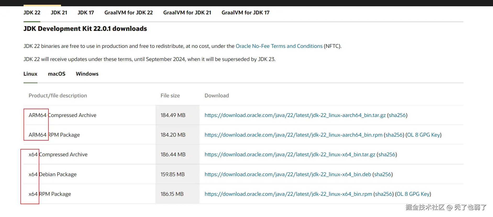Switch to the JDK 22 tab

tap(32, 13)
